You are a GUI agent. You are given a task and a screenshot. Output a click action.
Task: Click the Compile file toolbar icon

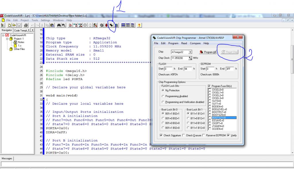tap(70, 25)
